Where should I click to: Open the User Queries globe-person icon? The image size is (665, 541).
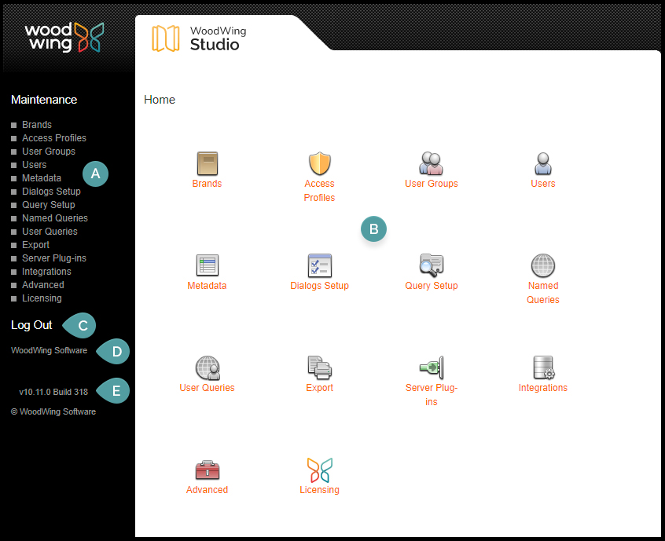coord(208,367)
